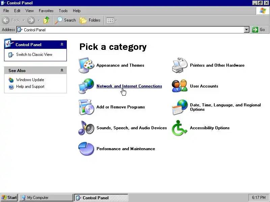Click the Windows flag logo at top right
The width and height of the screenshot is (270, 202).
click(263, 11)
